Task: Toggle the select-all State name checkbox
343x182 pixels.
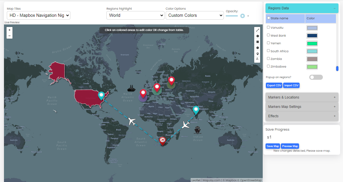Action: (x=269, y=18)
